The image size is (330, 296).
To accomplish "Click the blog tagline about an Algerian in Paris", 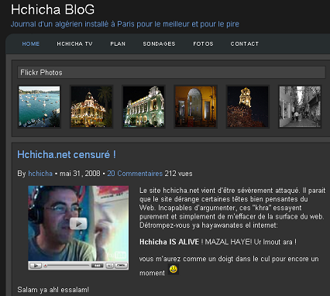I will tap(125, 24).
